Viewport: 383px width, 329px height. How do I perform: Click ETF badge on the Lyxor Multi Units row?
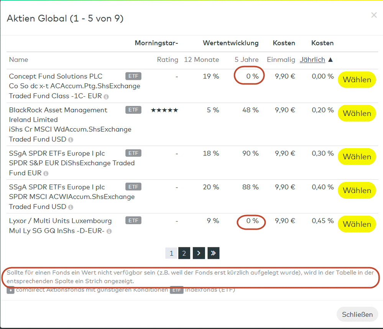click(x=133, y=220)
